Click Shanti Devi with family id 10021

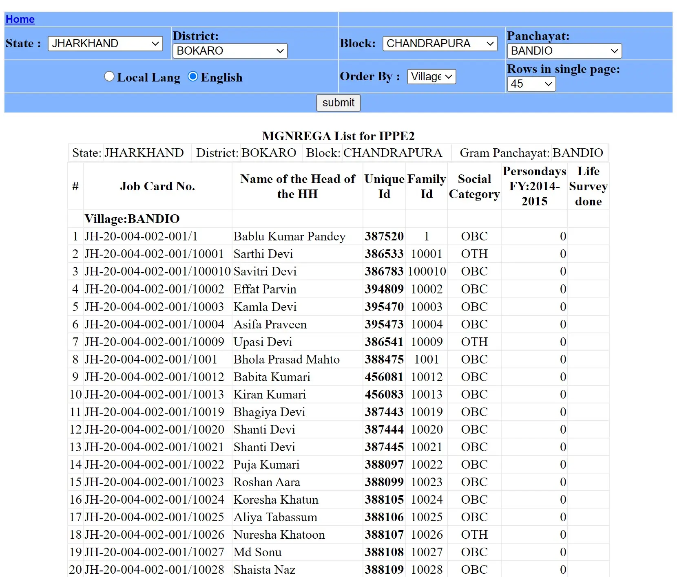tap(264, 447)
